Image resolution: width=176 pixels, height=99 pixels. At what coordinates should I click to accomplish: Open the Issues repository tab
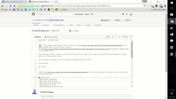[46, 25]
